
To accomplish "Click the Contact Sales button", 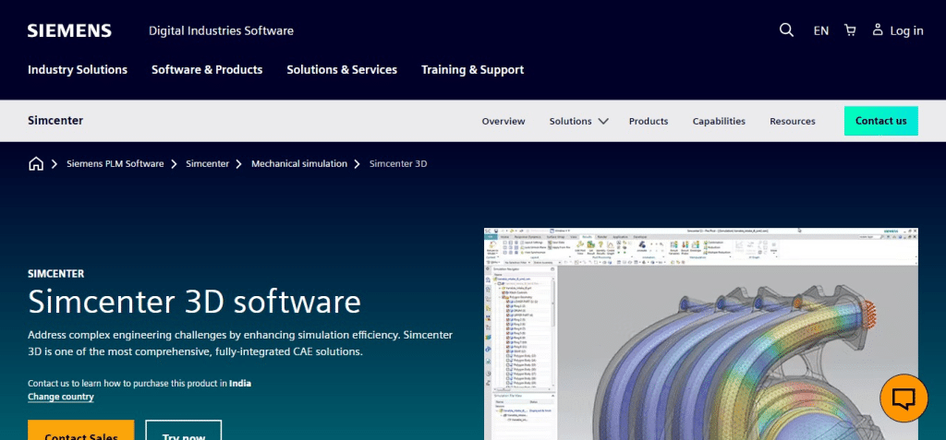I will point(81,431).
